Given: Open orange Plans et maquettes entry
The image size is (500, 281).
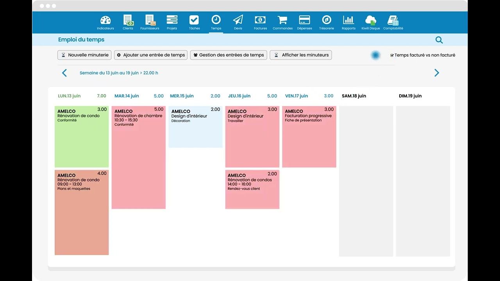Looking at the screenshot, I should pos(82,212).
